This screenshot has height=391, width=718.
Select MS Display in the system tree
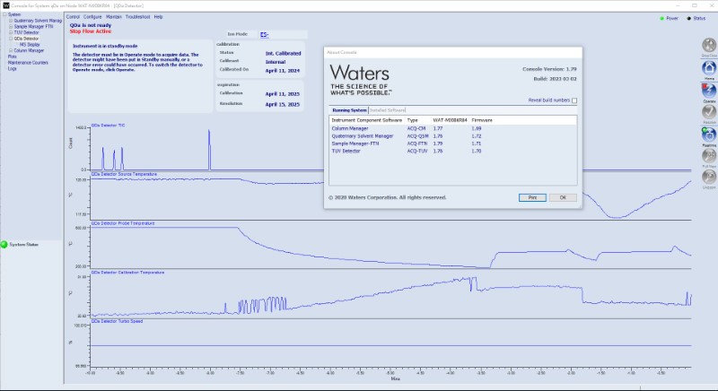[x=29, y=45]
